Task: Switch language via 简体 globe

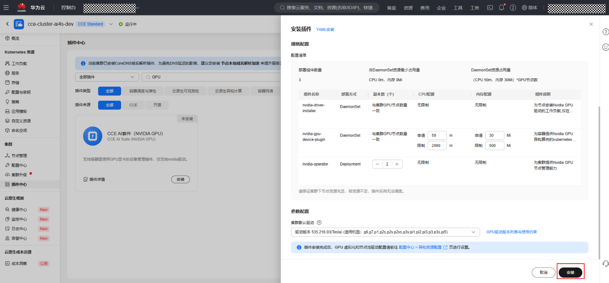Action: [x=530, y=7]
